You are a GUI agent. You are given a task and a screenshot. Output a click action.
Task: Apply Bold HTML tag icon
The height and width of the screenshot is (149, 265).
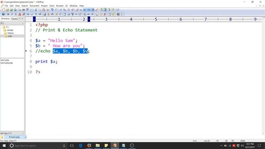coord(8,14)
